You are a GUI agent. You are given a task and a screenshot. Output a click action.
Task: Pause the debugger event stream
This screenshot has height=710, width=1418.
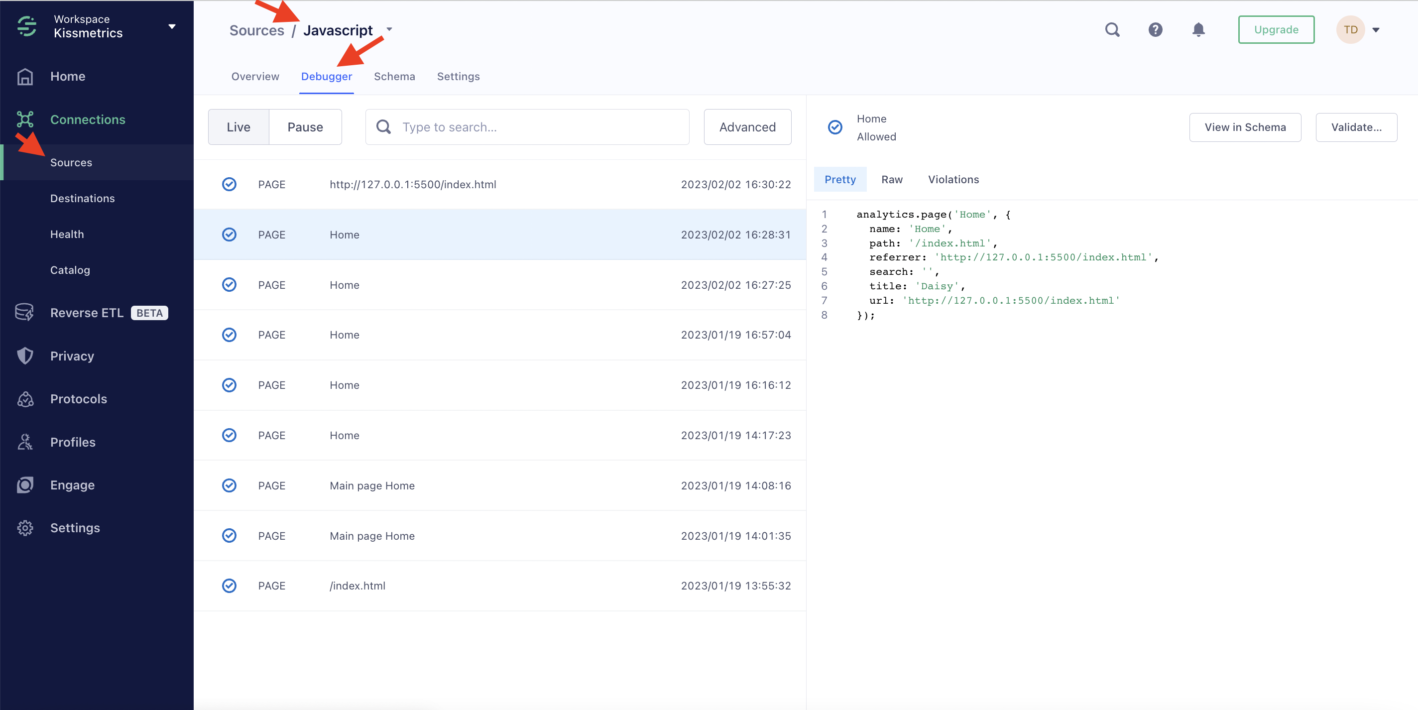coord(305,127)
